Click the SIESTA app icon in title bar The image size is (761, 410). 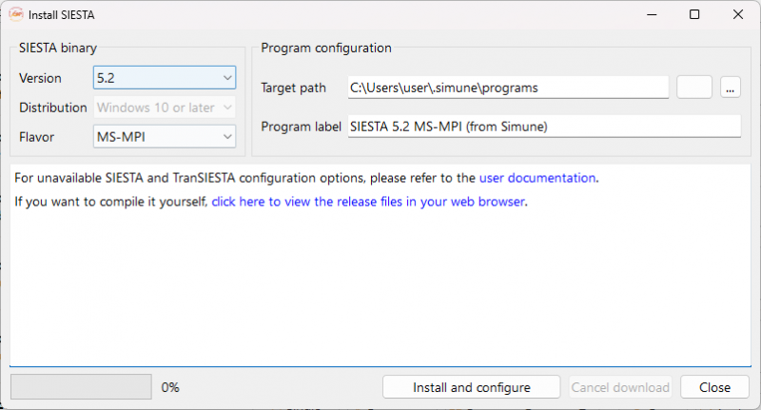16,14
